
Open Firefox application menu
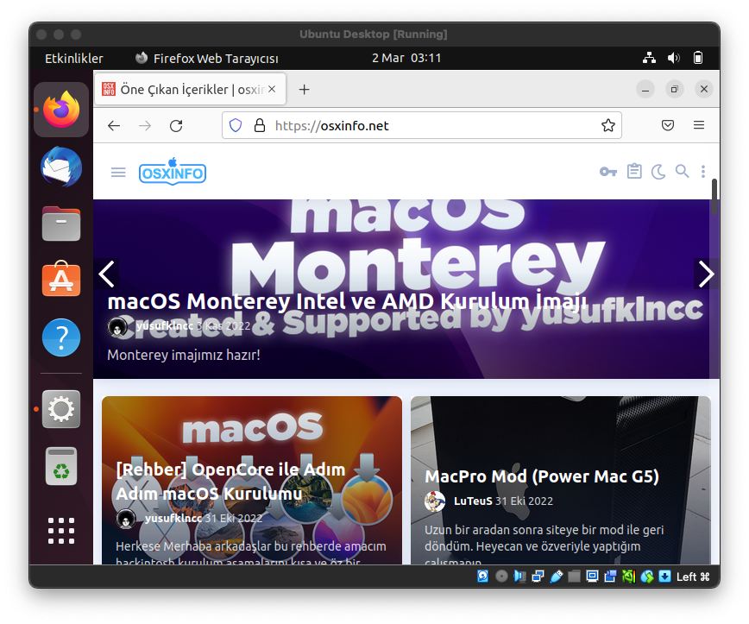(699, 125)
